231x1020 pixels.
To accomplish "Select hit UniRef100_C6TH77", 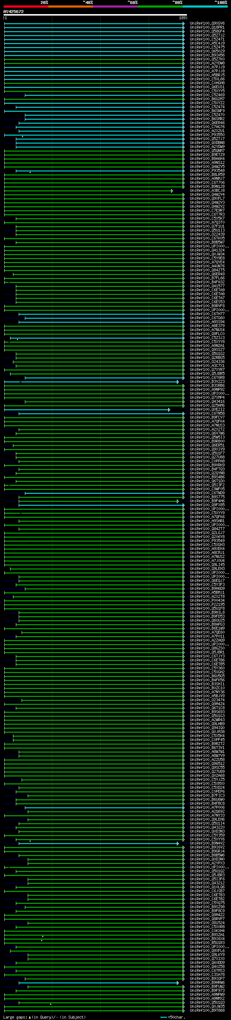I will pyautogui.click(x=207, y=314).
